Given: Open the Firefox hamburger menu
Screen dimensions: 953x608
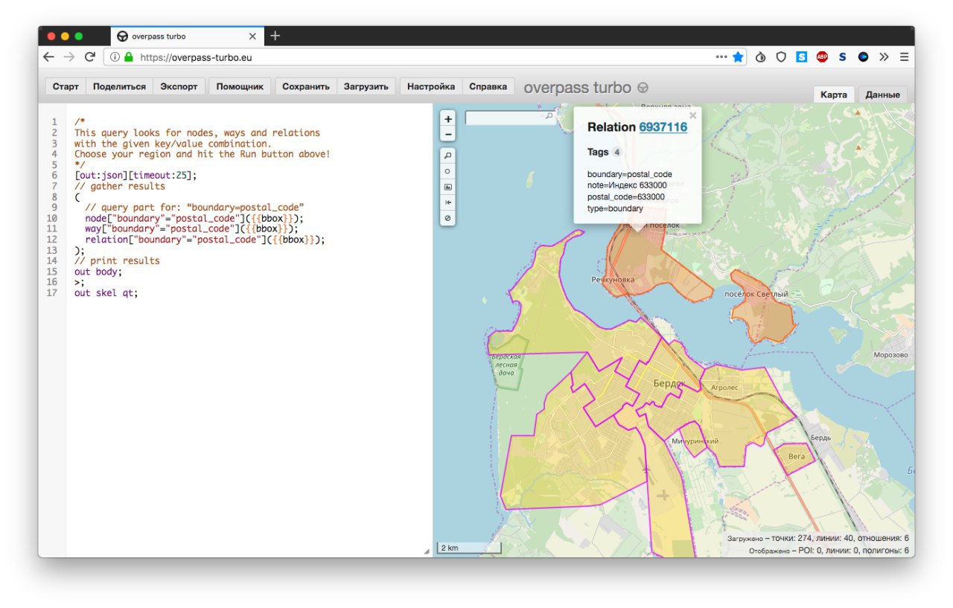Looking at the screenshot, I should click(x=904, y=57).
